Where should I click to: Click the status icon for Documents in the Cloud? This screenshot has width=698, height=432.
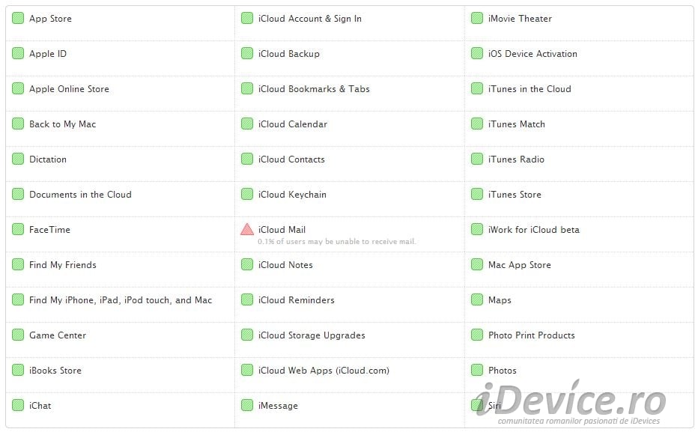point(18,194)
